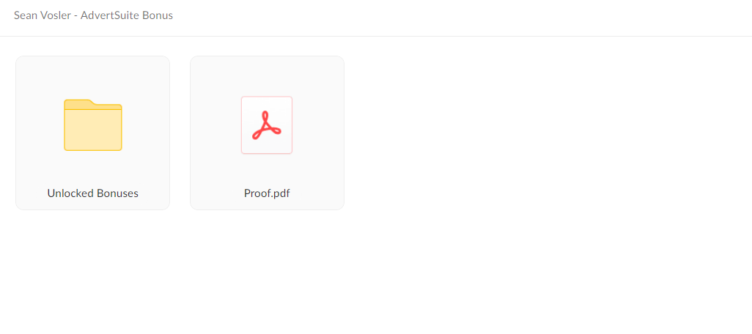Click the red Acrobat swirl symbol

pyautogui.click(x=267, y=125)
